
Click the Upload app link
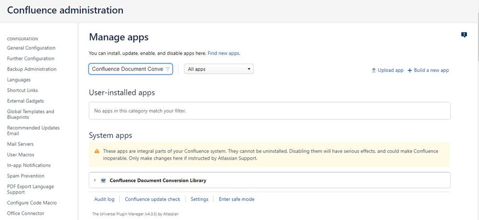tap(390, 70)
